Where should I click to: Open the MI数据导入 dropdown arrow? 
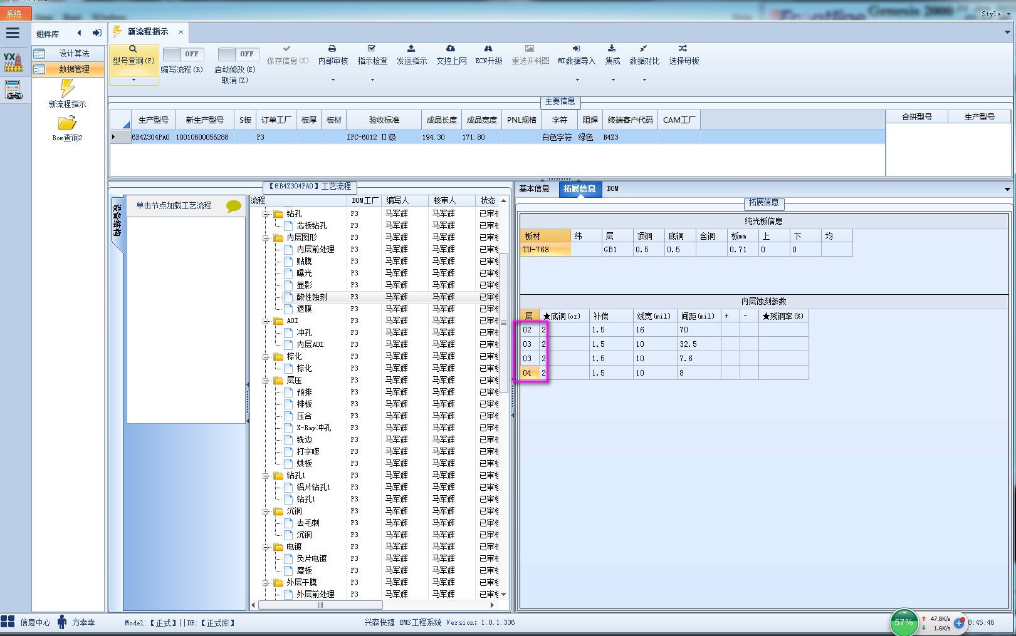click(x=577, y=80)
